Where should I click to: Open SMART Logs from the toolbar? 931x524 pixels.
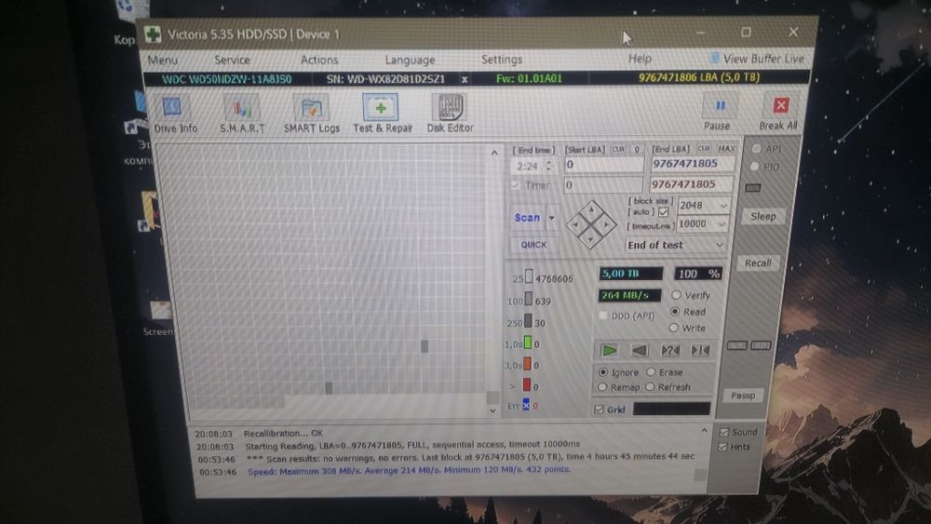pos(311,114)
